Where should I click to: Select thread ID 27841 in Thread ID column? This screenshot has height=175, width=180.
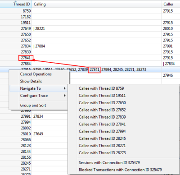tap(26, 58)
